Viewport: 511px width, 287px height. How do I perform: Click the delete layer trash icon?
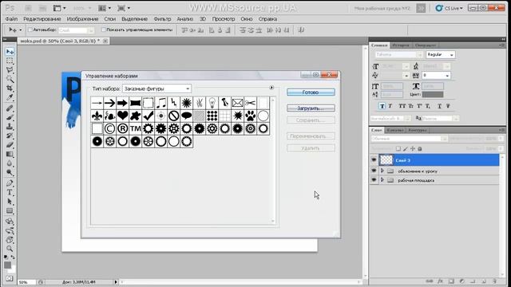[494, 281]
